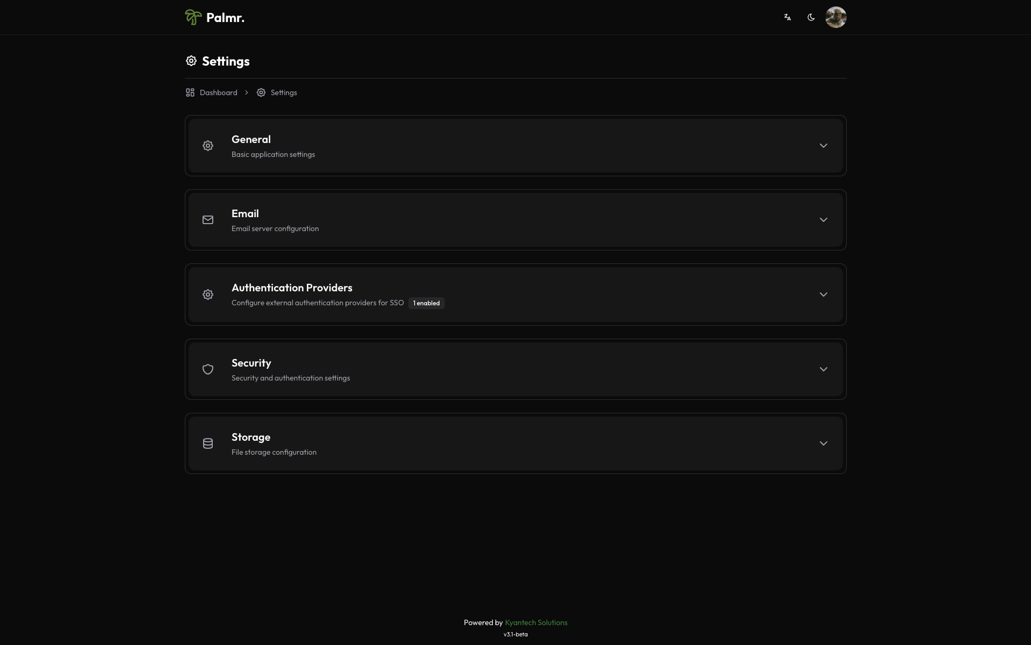This screenshot has height=645, width=1031.
Task: Click the gear icon in General section
Action: (x=208, y=146)
